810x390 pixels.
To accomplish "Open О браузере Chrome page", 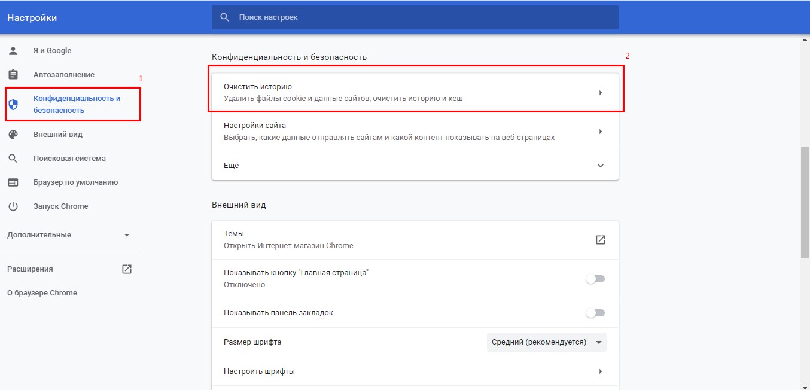I will [42, 293].
